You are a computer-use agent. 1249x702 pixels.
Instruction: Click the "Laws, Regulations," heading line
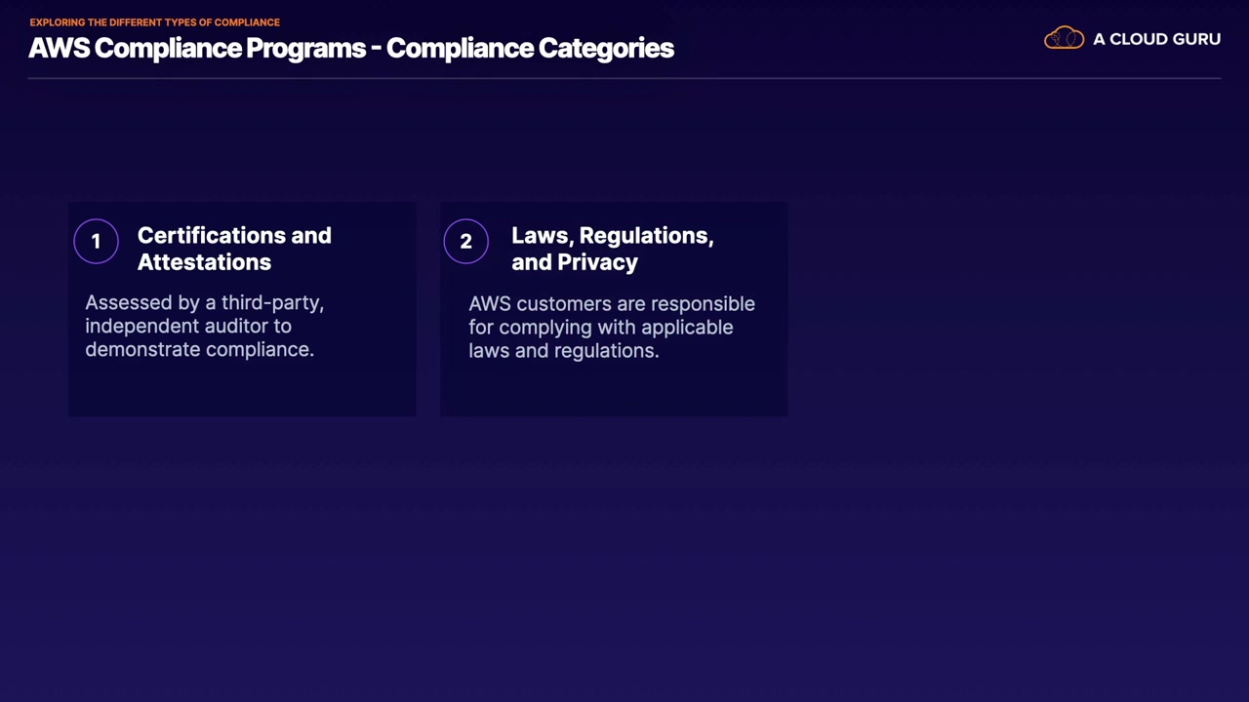[612, 236]
